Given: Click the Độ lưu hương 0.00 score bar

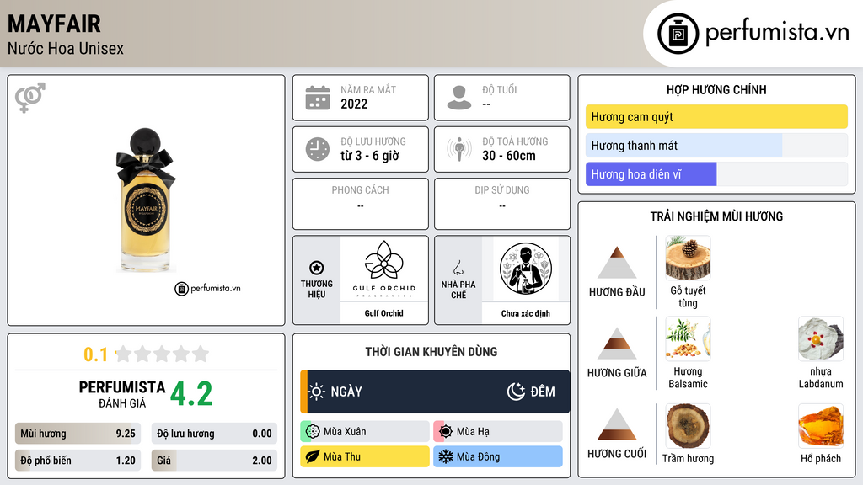Looking at the screenshot, I should [214, 434].
